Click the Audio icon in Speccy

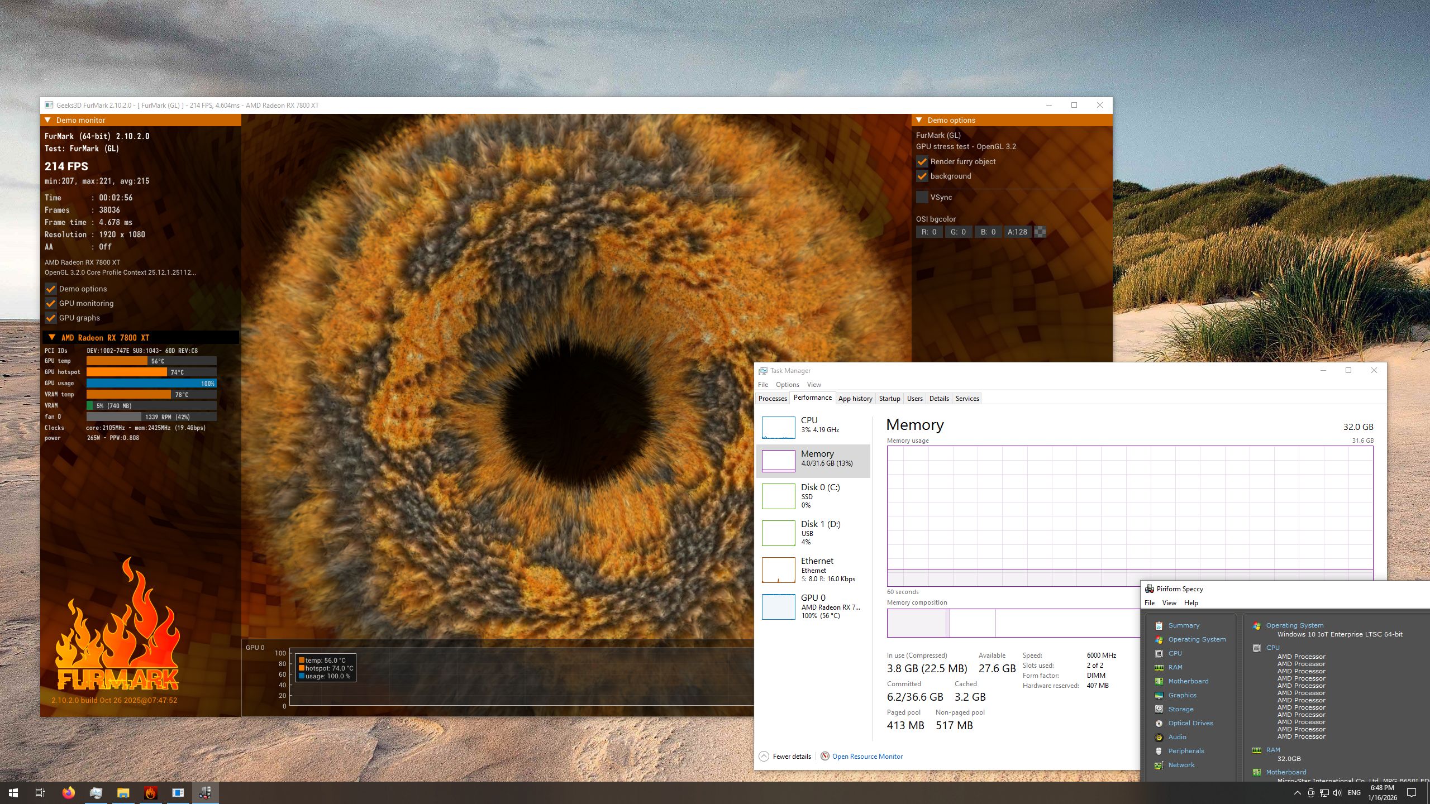[1159, 737]
